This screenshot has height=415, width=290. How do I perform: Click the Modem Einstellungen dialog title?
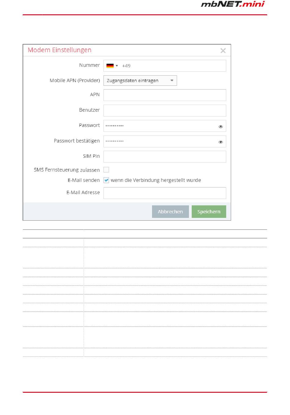[x=60, y=50]
